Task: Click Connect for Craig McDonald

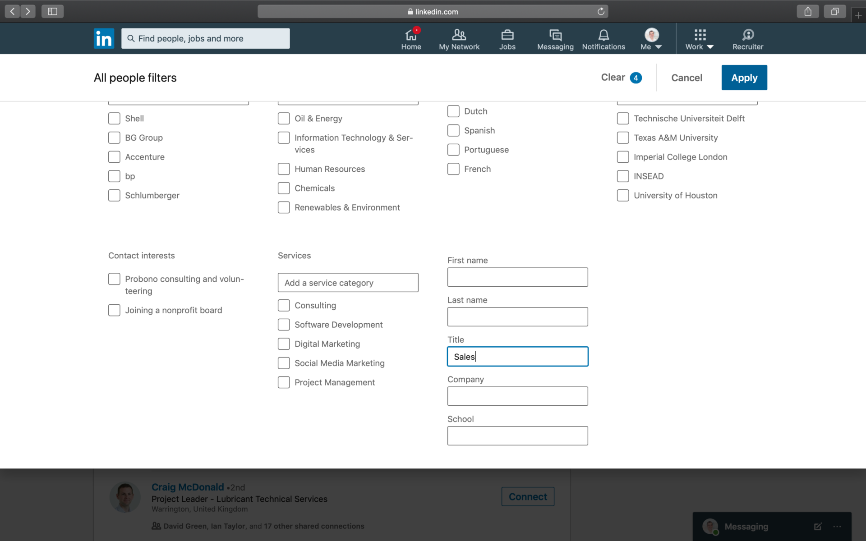Action: pyautogui.click(x=528, y=496)
